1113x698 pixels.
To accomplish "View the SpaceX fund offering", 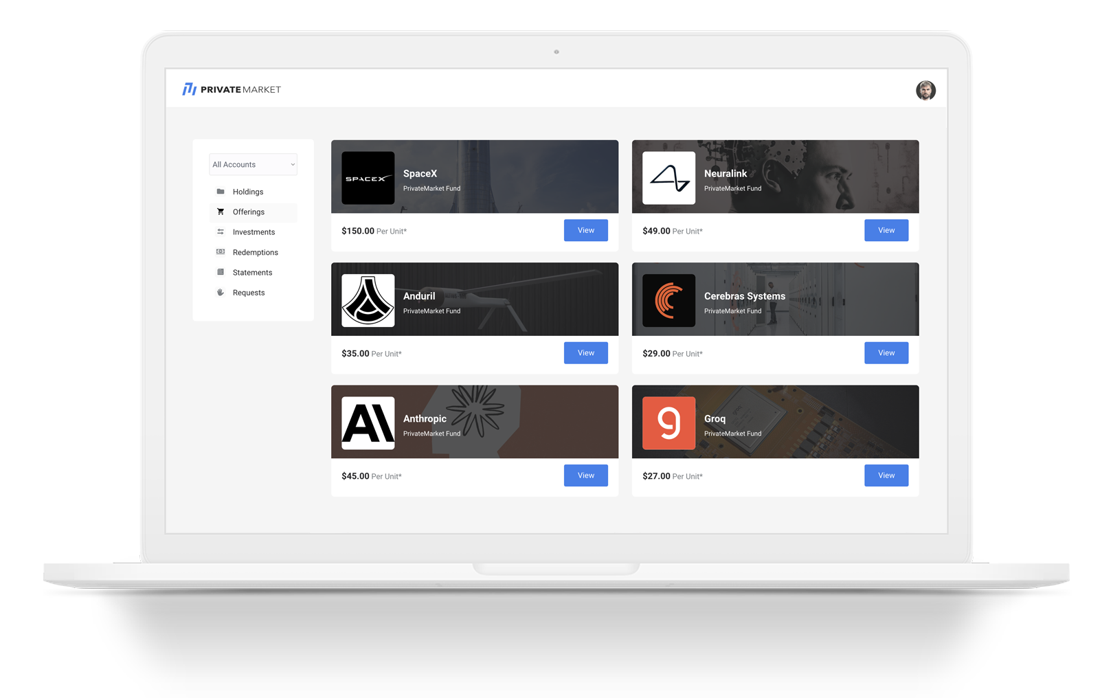I will coord(586,230).
